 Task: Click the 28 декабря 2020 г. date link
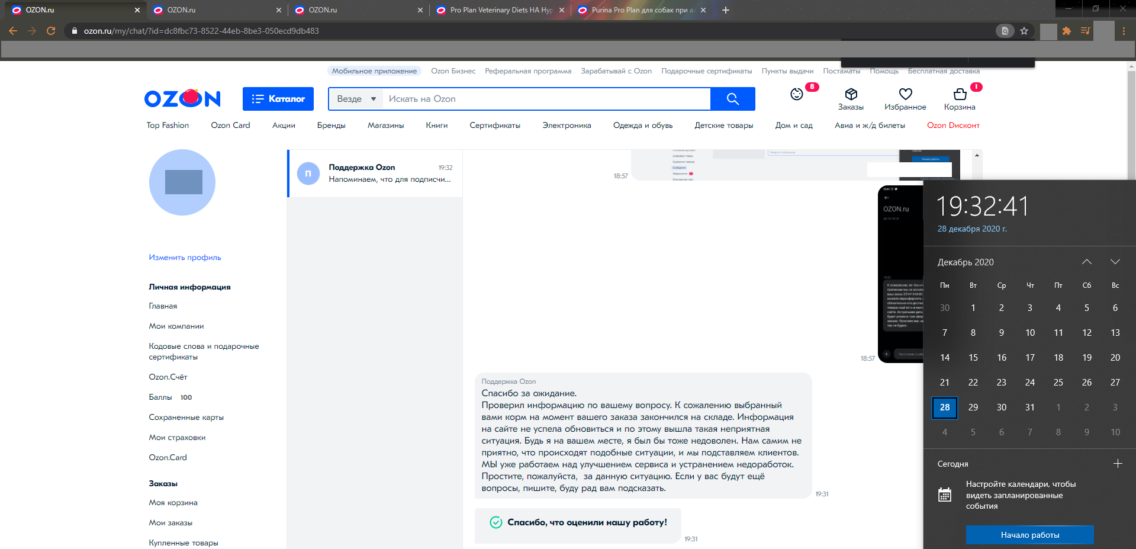click(x=972, y=229)
